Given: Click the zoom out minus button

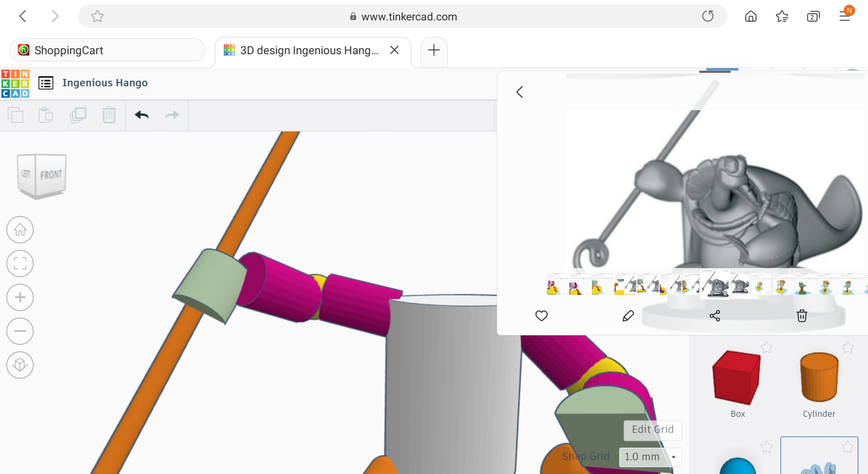Looking at the screenshot, I should 20,331.
